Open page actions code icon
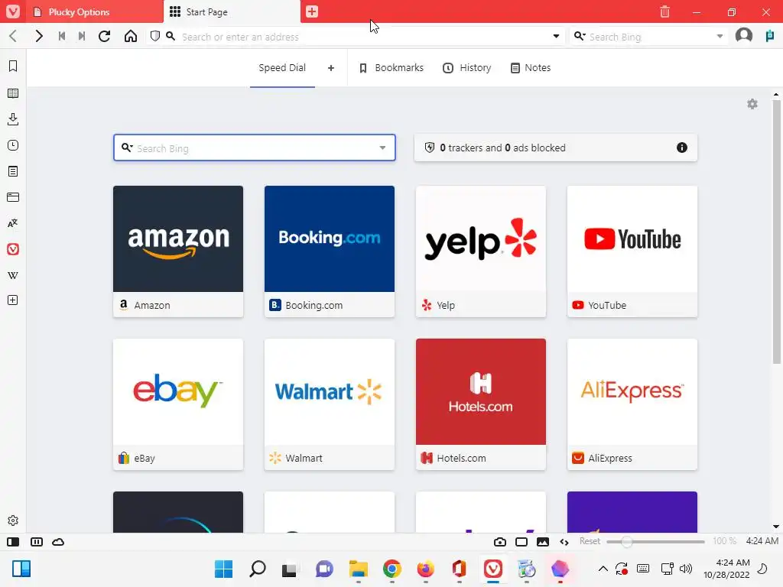The height and width of the screenshot is (587, 783). pos(564,542)
